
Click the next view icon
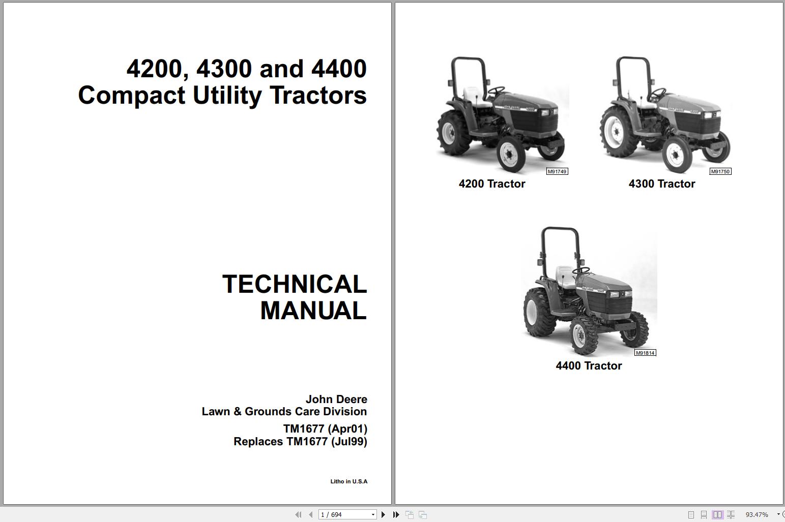(423, 514)
